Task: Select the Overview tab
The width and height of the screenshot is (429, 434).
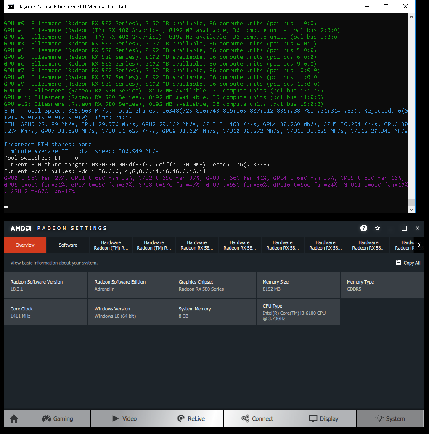Action: 25,245
